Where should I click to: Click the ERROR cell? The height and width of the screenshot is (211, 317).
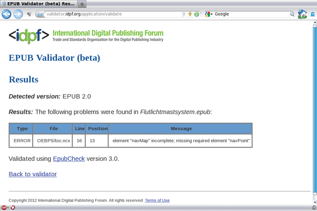click(21, 141)
